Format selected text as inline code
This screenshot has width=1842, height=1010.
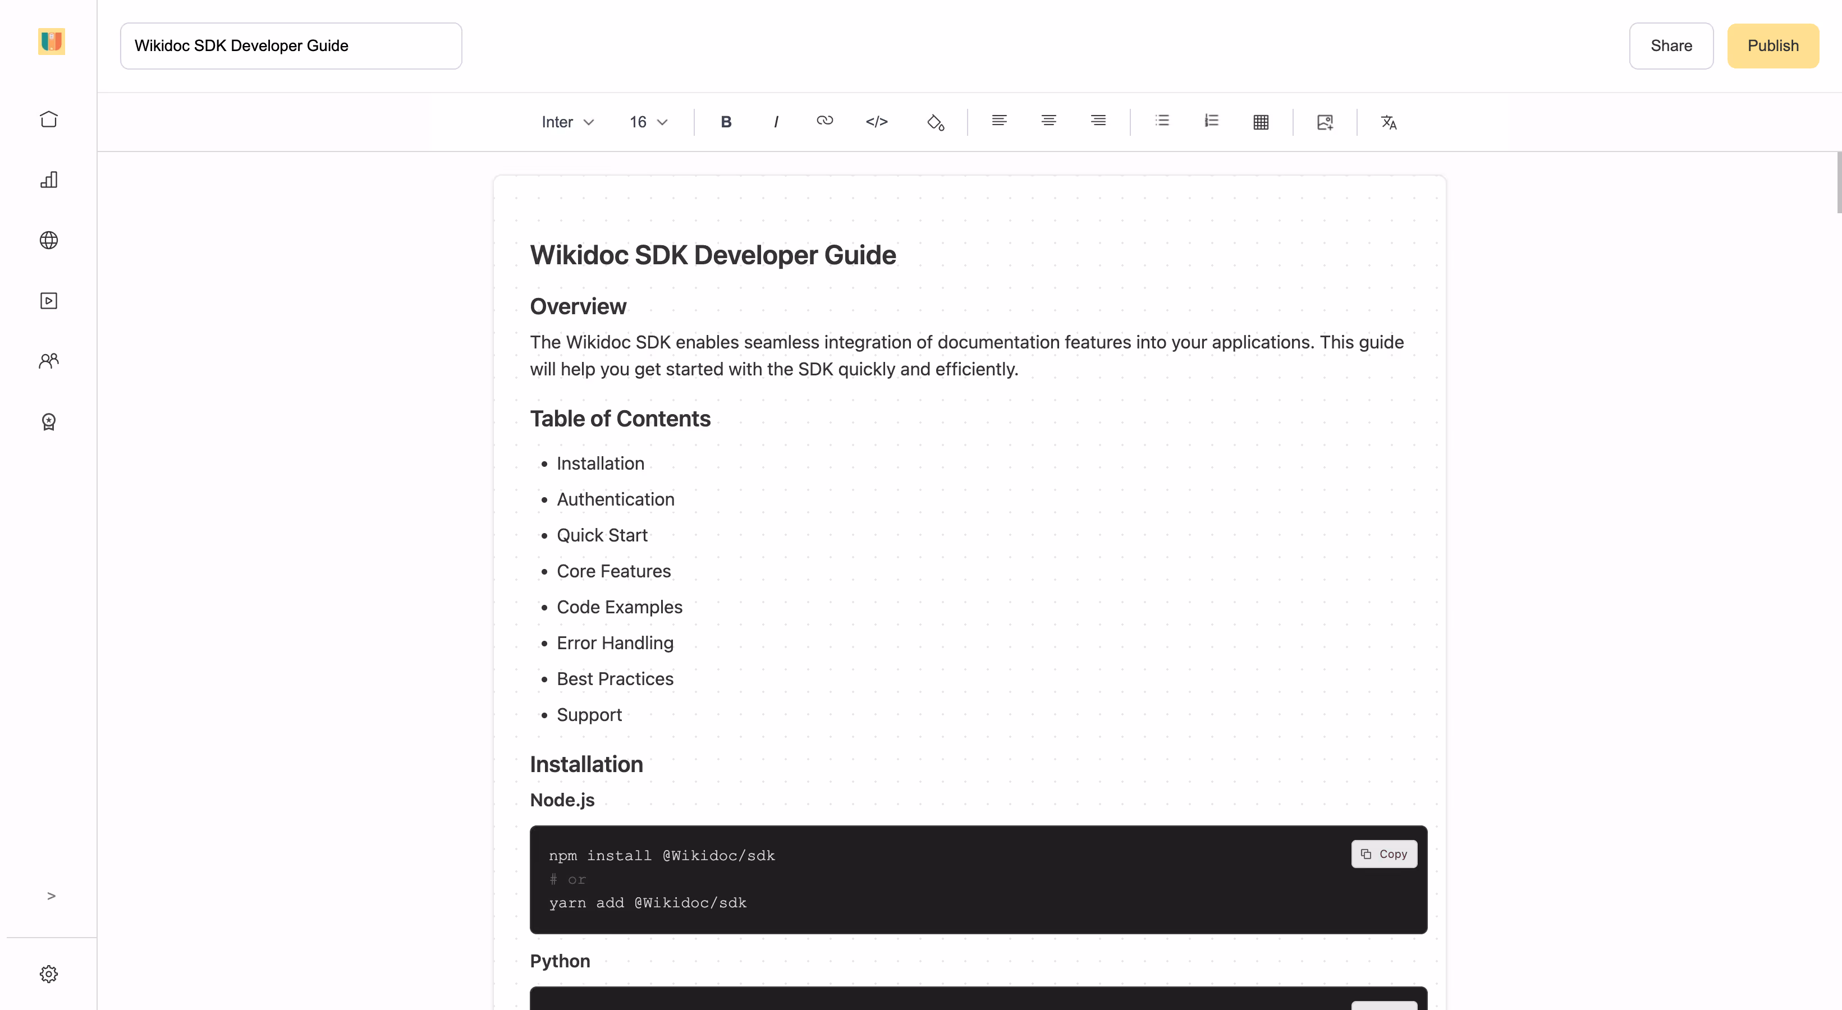point(877,122)
